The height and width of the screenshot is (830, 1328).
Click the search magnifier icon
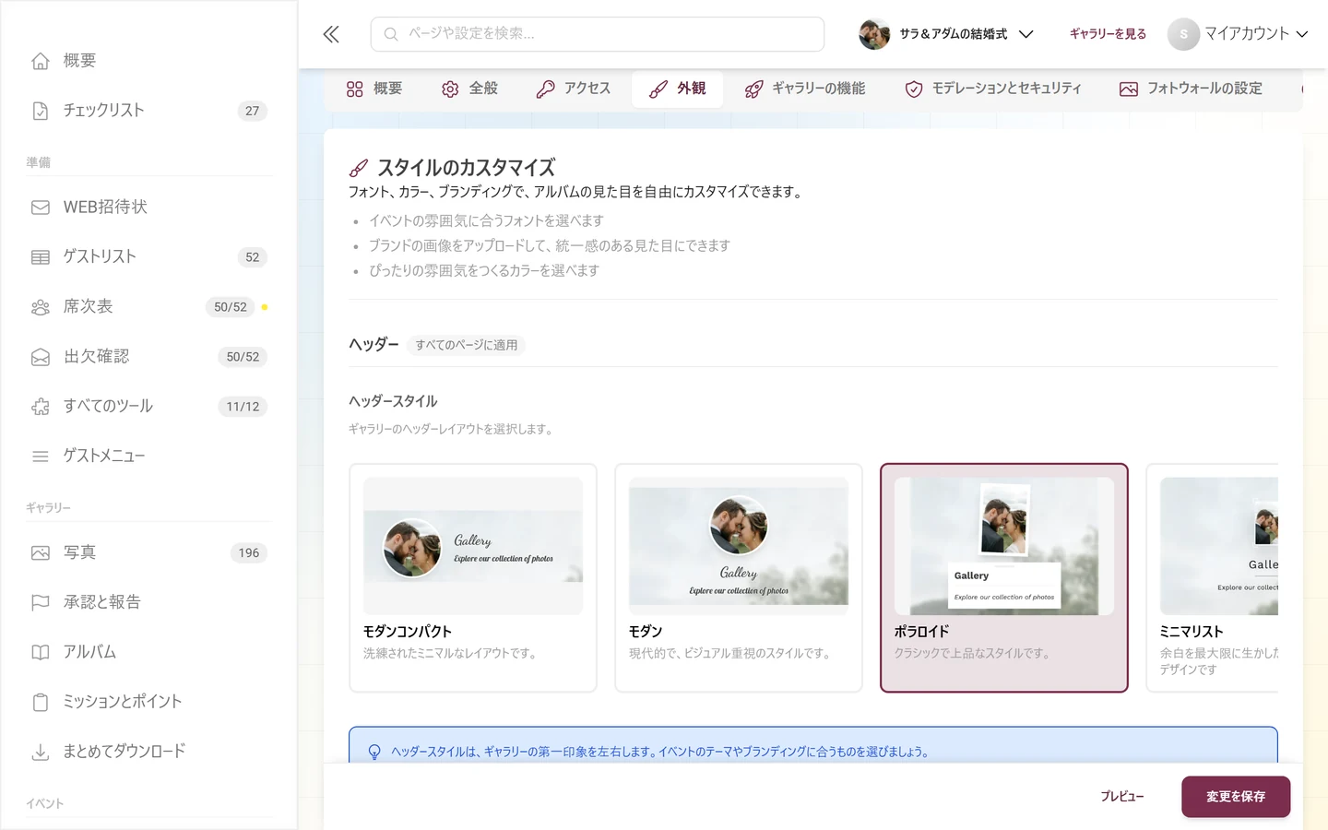(391, 34)
